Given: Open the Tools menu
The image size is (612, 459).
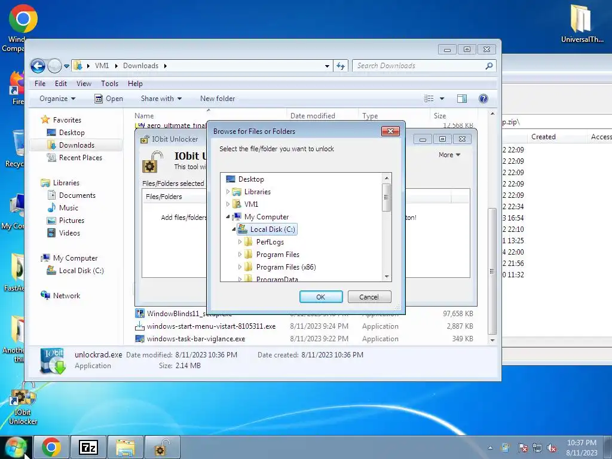Looking at the screenshot, I should [x=109, y=84].
